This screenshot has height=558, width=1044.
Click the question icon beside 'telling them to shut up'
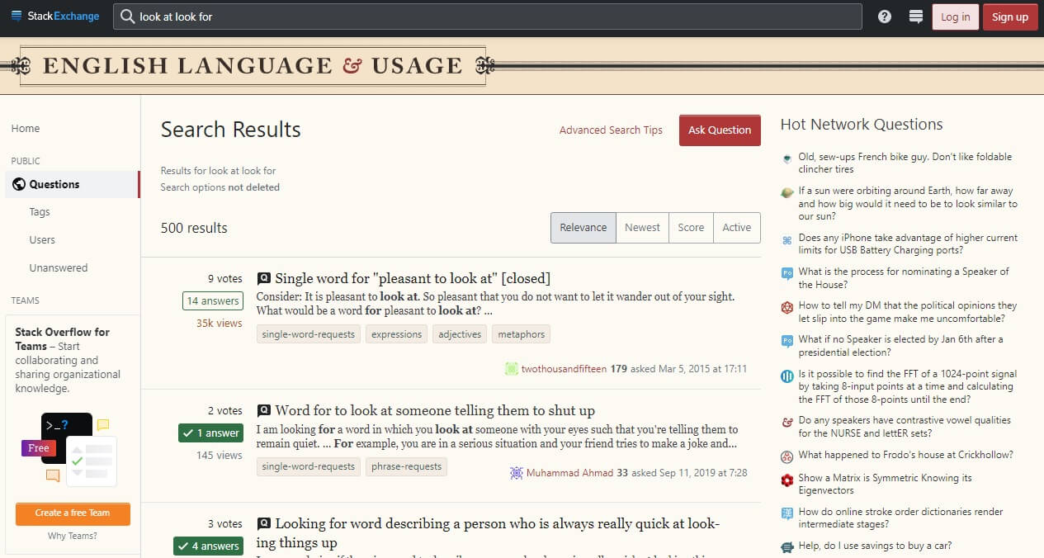(x=263, y=410)
